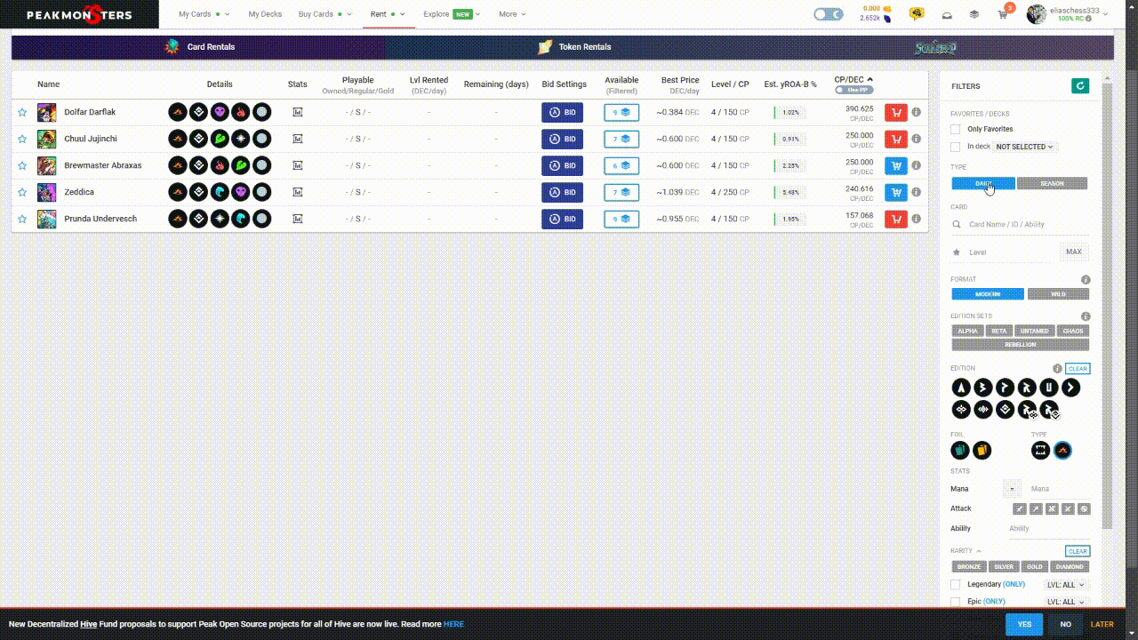The image size is (1138, 640).
Task: Toggle the Use PP switch
Action: 853,90
